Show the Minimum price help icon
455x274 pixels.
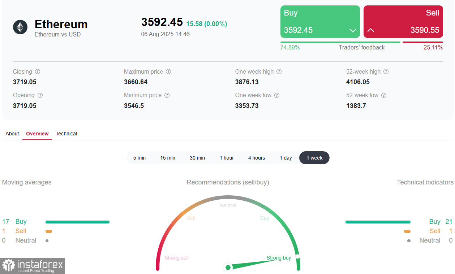167,95
